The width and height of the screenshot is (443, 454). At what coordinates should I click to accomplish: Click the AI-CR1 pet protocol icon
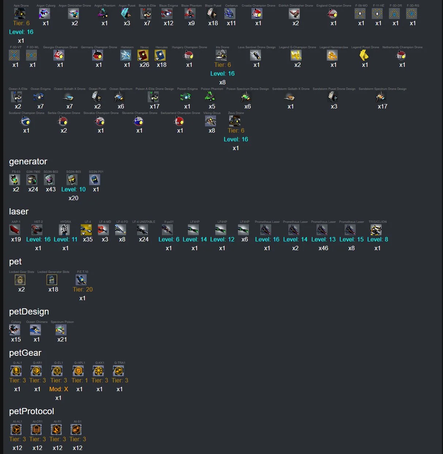(x=37, y=430)
